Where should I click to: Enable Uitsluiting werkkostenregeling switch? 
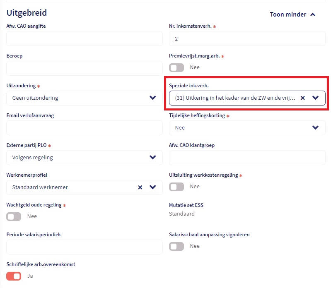point(176,187)
